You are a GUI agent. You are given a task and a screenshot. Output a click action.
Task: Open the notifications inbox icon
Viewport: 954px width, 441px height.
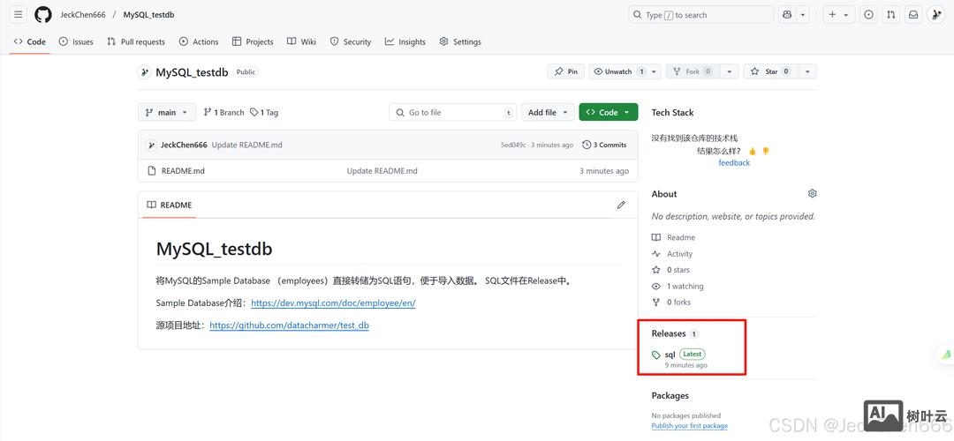click(913, 15)
